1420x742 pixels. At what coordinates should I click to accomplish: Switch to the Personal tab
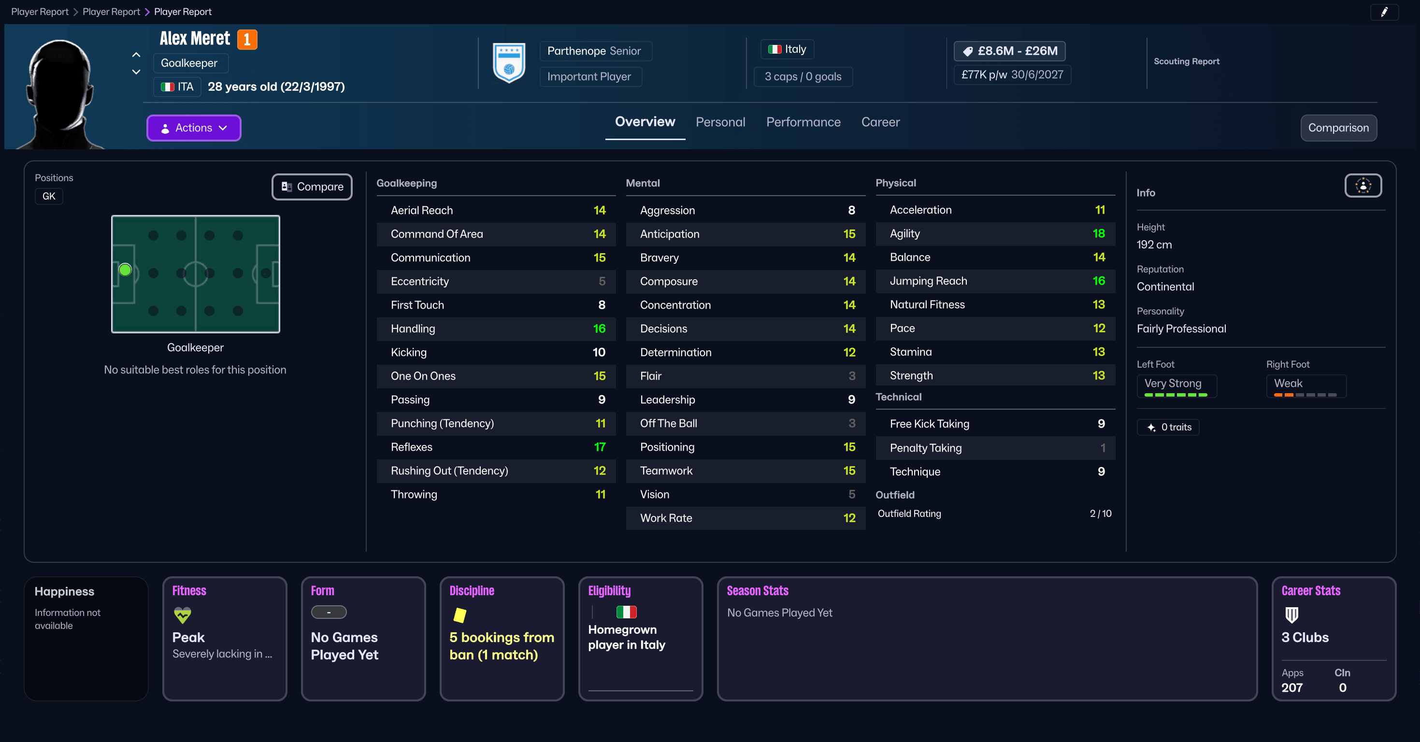720,122
